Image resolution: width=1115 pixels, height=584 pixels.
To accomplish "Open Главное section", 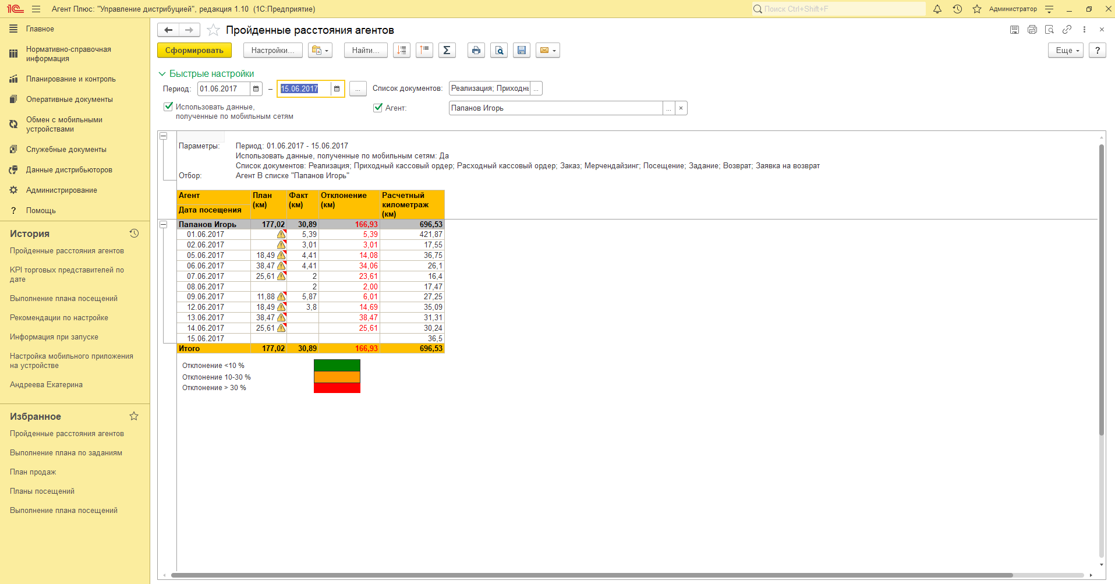I will (x=75, y=29).
